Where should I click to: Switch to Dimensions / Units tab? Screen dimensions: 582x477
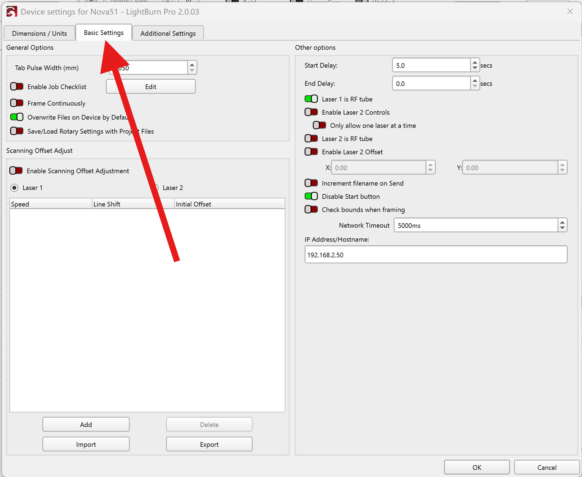(x=39, y=33)
